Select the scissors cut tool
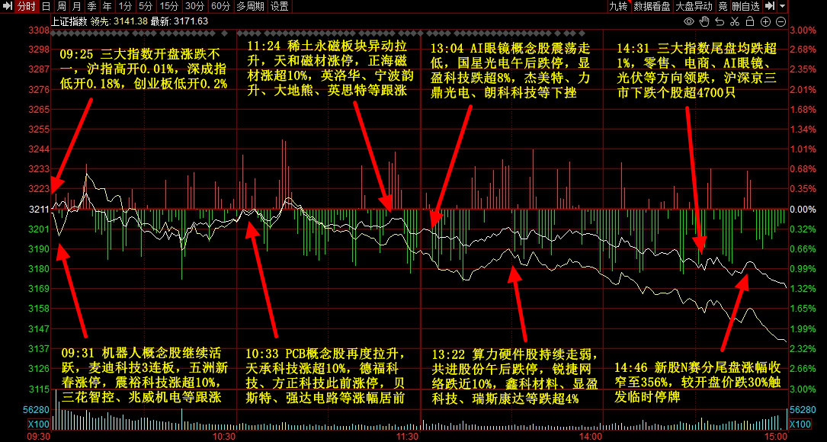This screenshot has height=442, width=827. pyautogui.click(x=736, y=21)
